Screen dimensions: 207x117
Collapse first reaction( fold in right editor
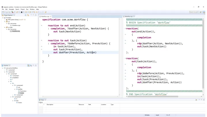click(x=125, y=29)
